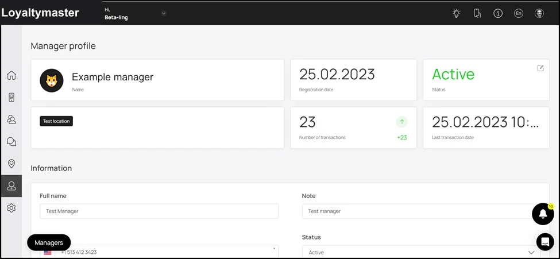
Task: Open the support chat widget icon
Action: pyautogui.click(x=545, y=242)
